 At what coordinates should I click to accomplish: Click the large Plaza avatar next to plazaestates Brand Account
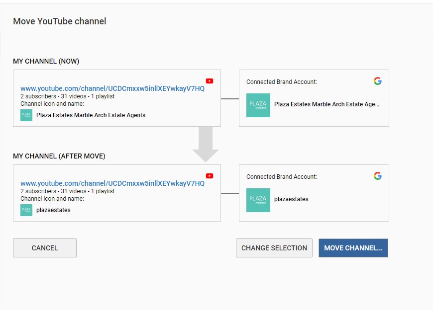258,200
